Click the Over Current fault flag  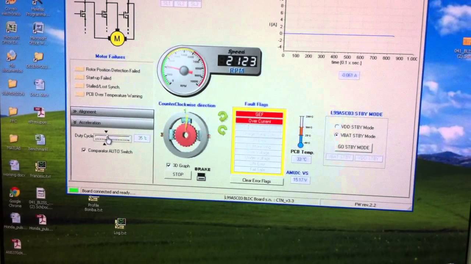tap(259, 121)
